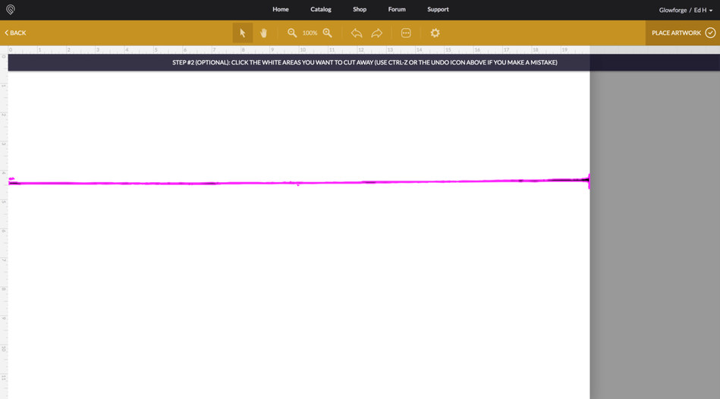Click the undo arrow icon
Screen dimensions: 720x399
click(x=357, y=33)
